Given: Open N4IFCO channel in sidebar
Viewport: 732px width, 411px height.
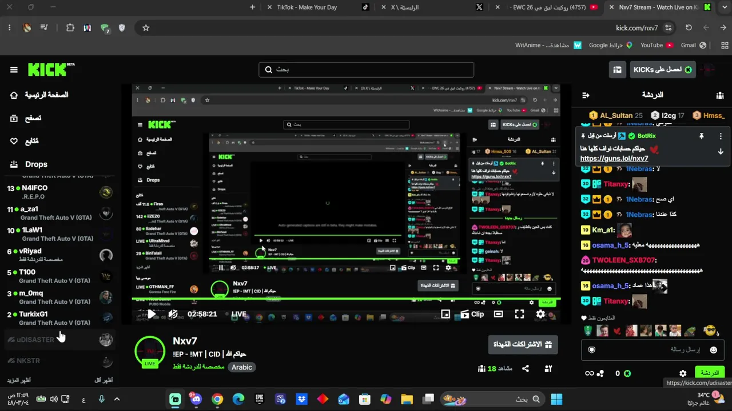Looking at the screenshot, I should (59, 192).
